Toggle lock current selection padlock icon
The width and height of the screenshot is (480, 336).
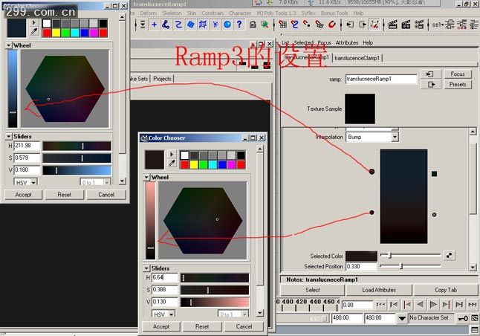(253, 25)
